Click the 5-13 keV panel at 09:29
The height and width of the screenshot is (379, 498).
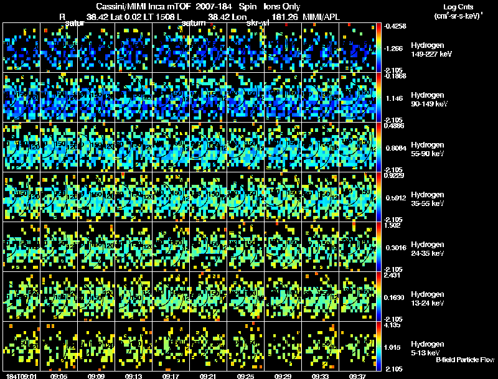pyautogui.click(x=283, y=347)
